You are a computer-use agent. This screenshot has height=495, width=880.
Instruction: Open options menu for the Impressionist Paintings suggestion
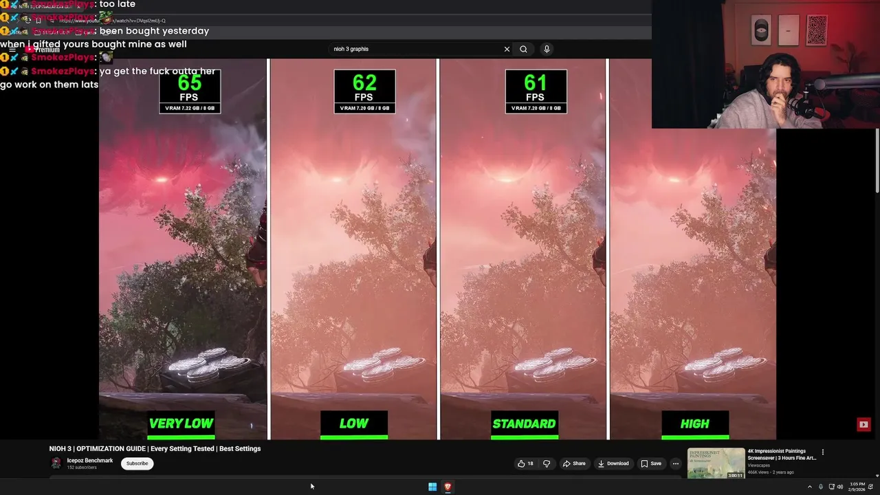click(822, 452)
